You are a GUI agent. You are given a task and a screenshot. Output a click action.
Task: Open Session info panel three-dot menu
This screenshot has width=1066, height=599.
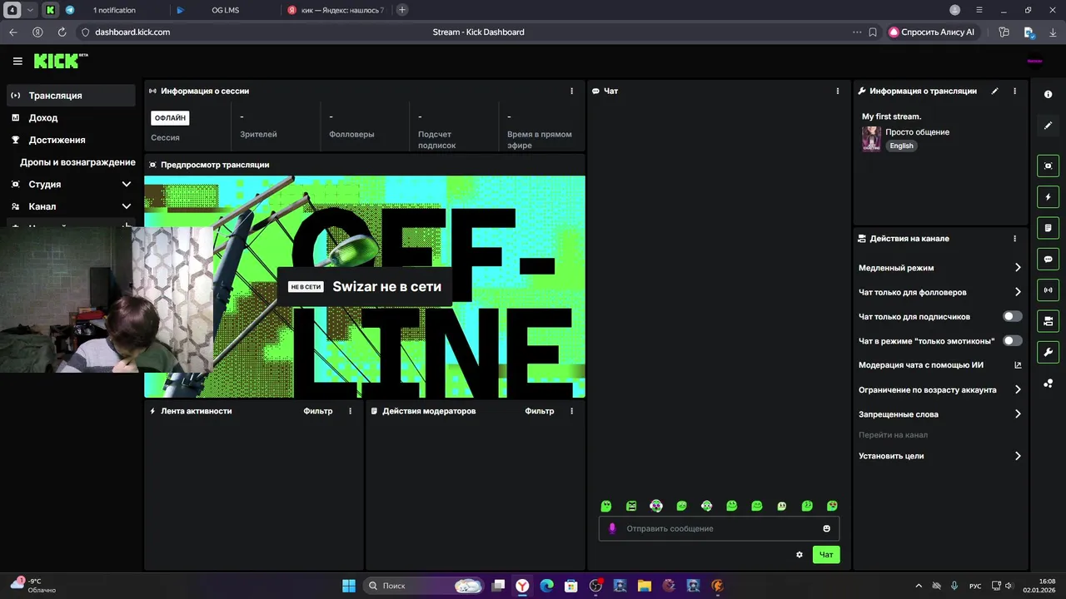tap(571, 91)
